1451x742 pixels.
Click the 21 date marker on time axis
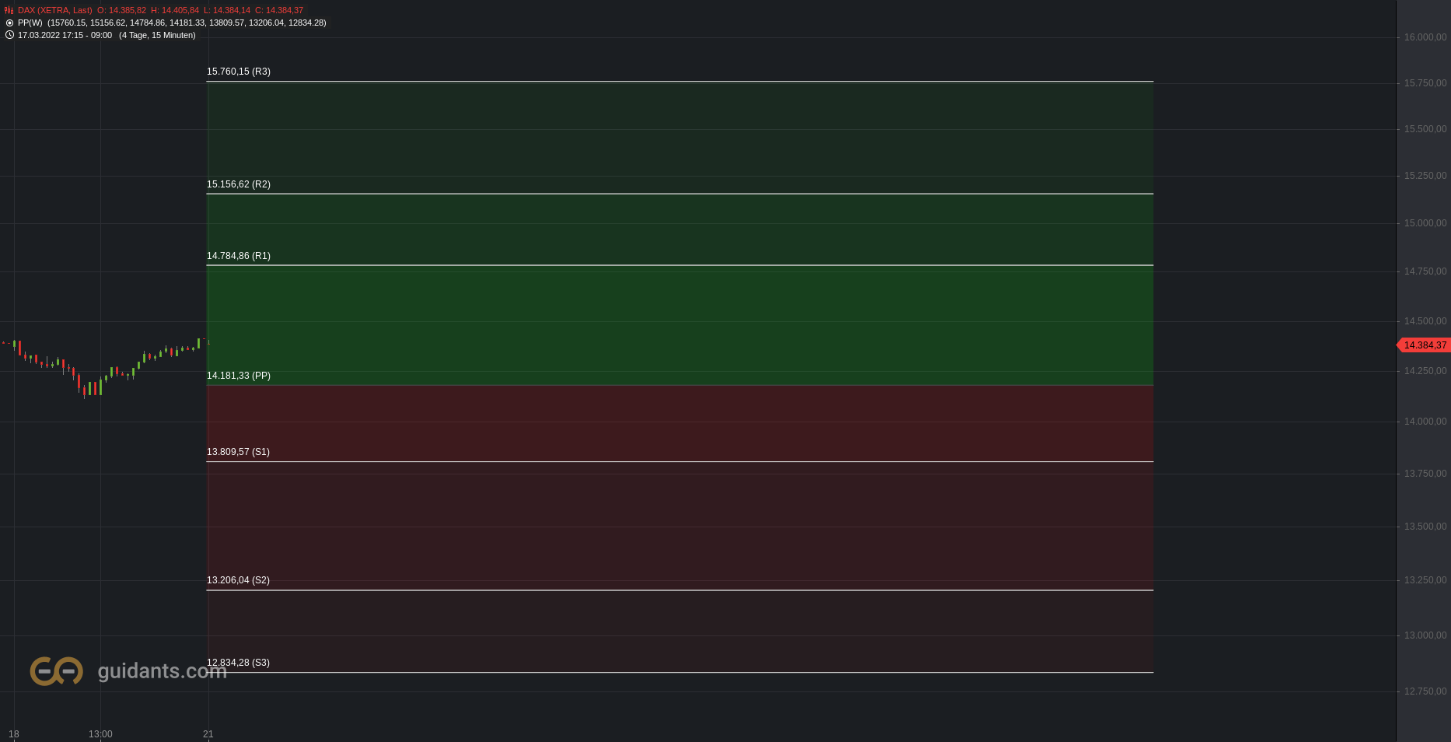tap(208, 734)
